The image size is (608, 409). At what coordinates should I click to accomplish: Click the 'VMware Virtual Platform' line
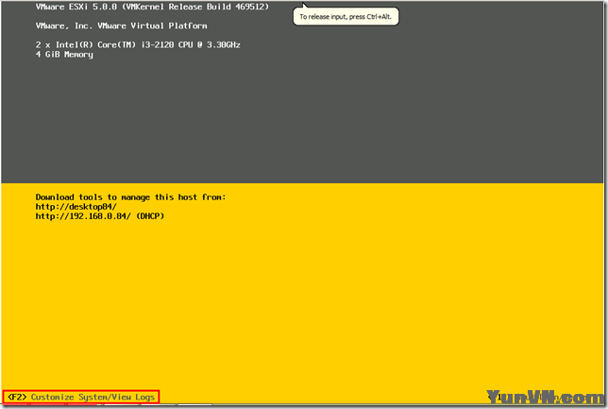pos(122,26)
